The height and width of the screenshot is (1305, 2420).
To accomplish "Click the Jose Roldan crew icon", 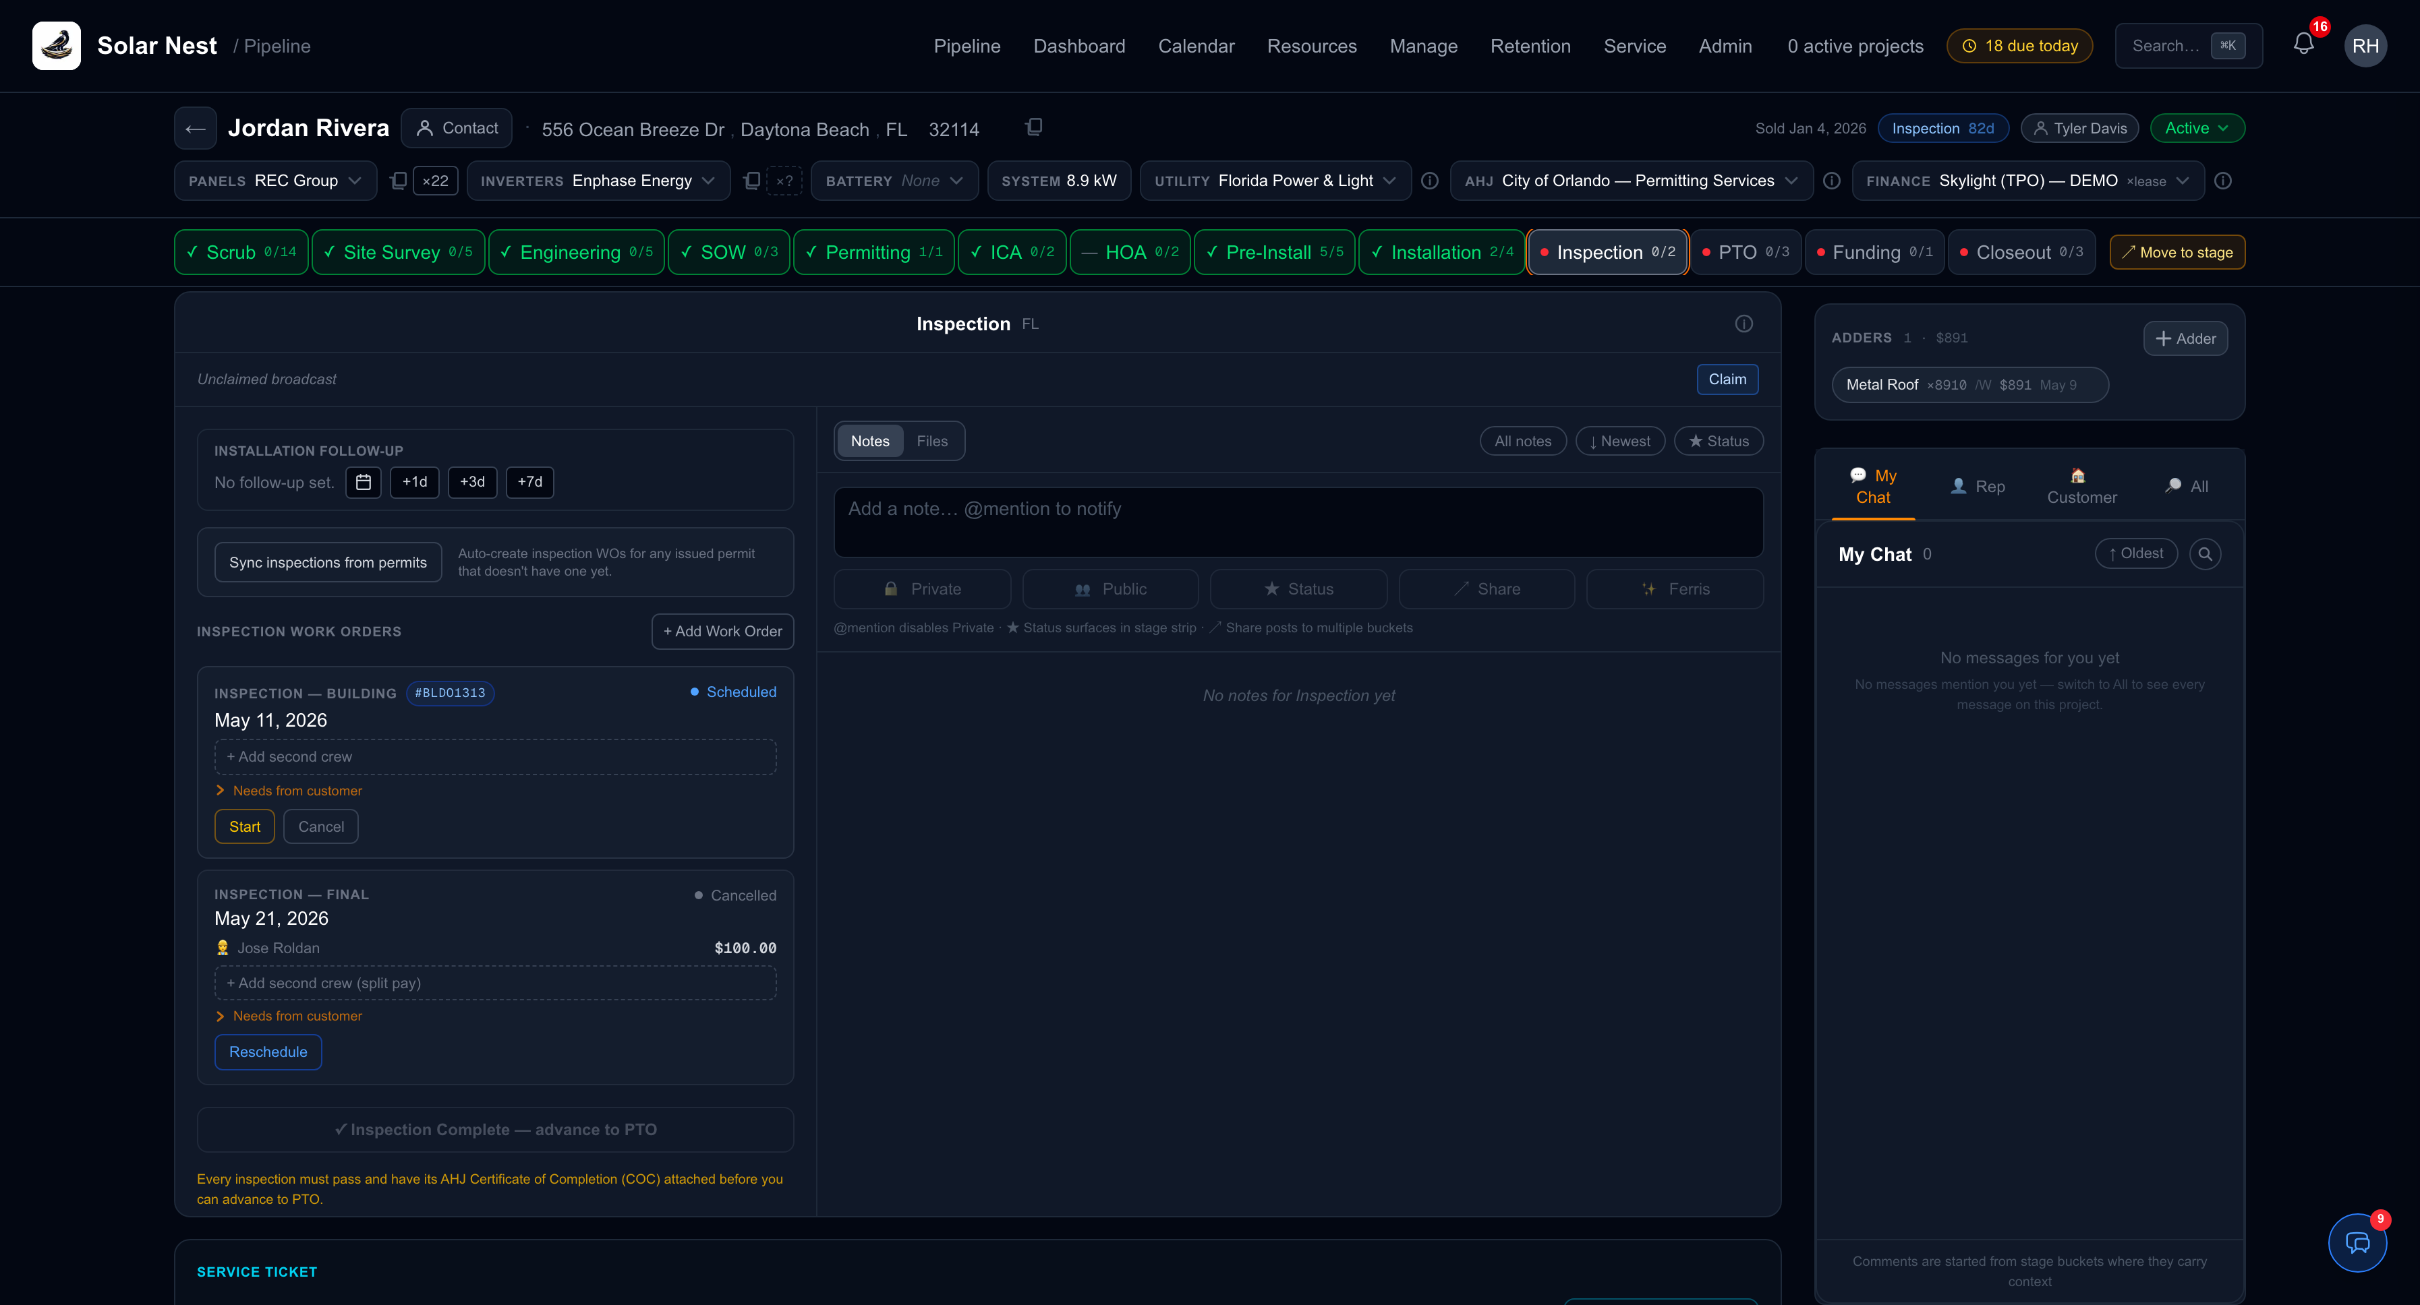I will [223, 947].
